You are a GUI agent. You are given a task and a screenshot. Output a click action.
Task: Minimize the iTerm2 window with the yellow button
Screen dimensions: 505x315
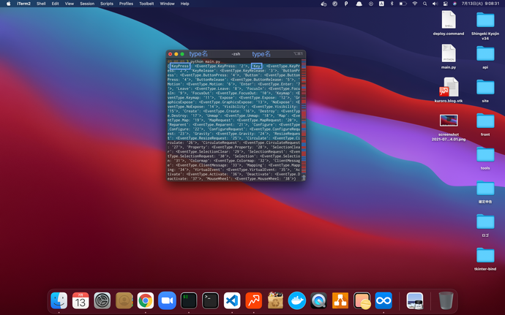coord(176,54)
